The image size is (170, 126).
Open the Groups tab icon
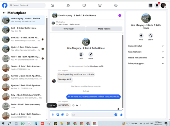(116, 5)
